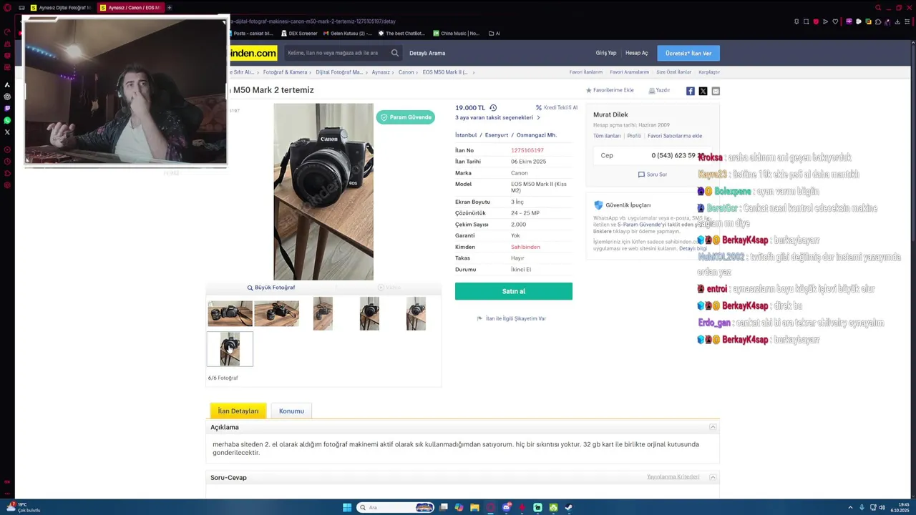Click the Yazdır print link

(659, 90)
